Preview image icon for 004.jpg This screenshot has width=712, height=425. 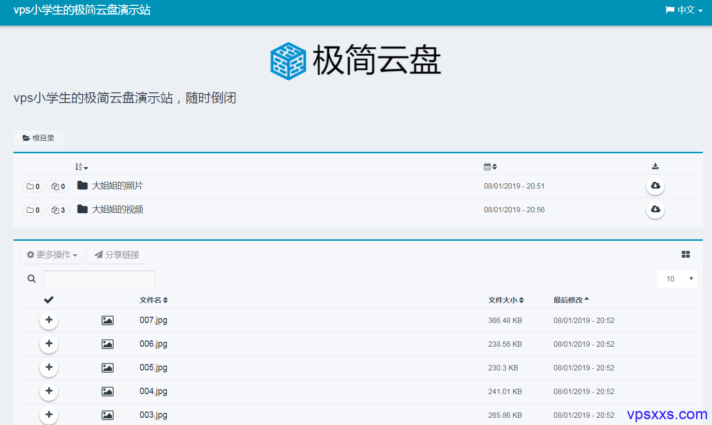107,392
